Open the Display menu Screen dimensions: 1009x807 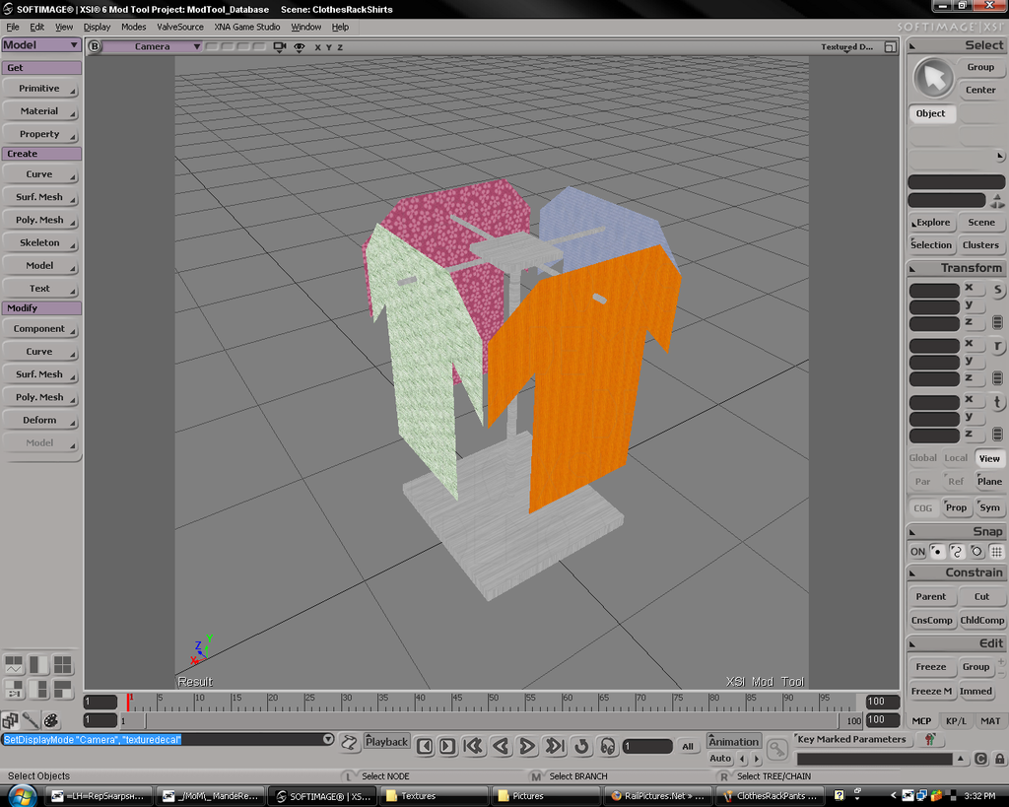pyautogui.click(x=98, y=27)
